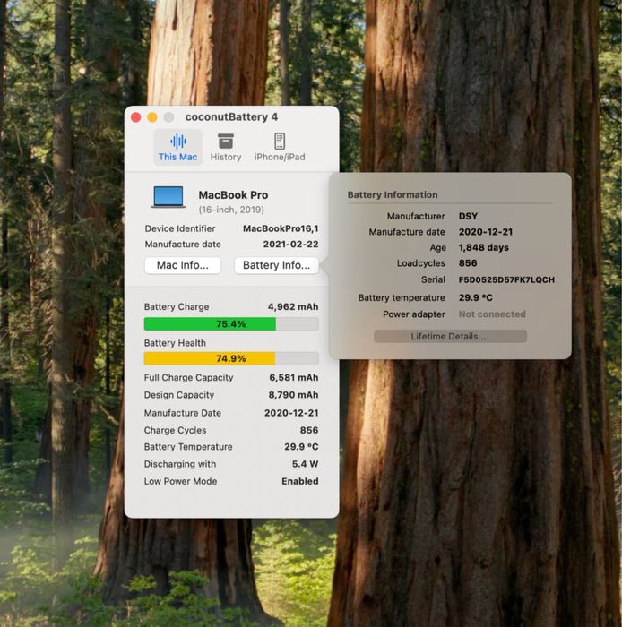Select the This Mac tab
The width and height of the screenshot is (622, 627).
pyautogui.click(x=177, y=147)
